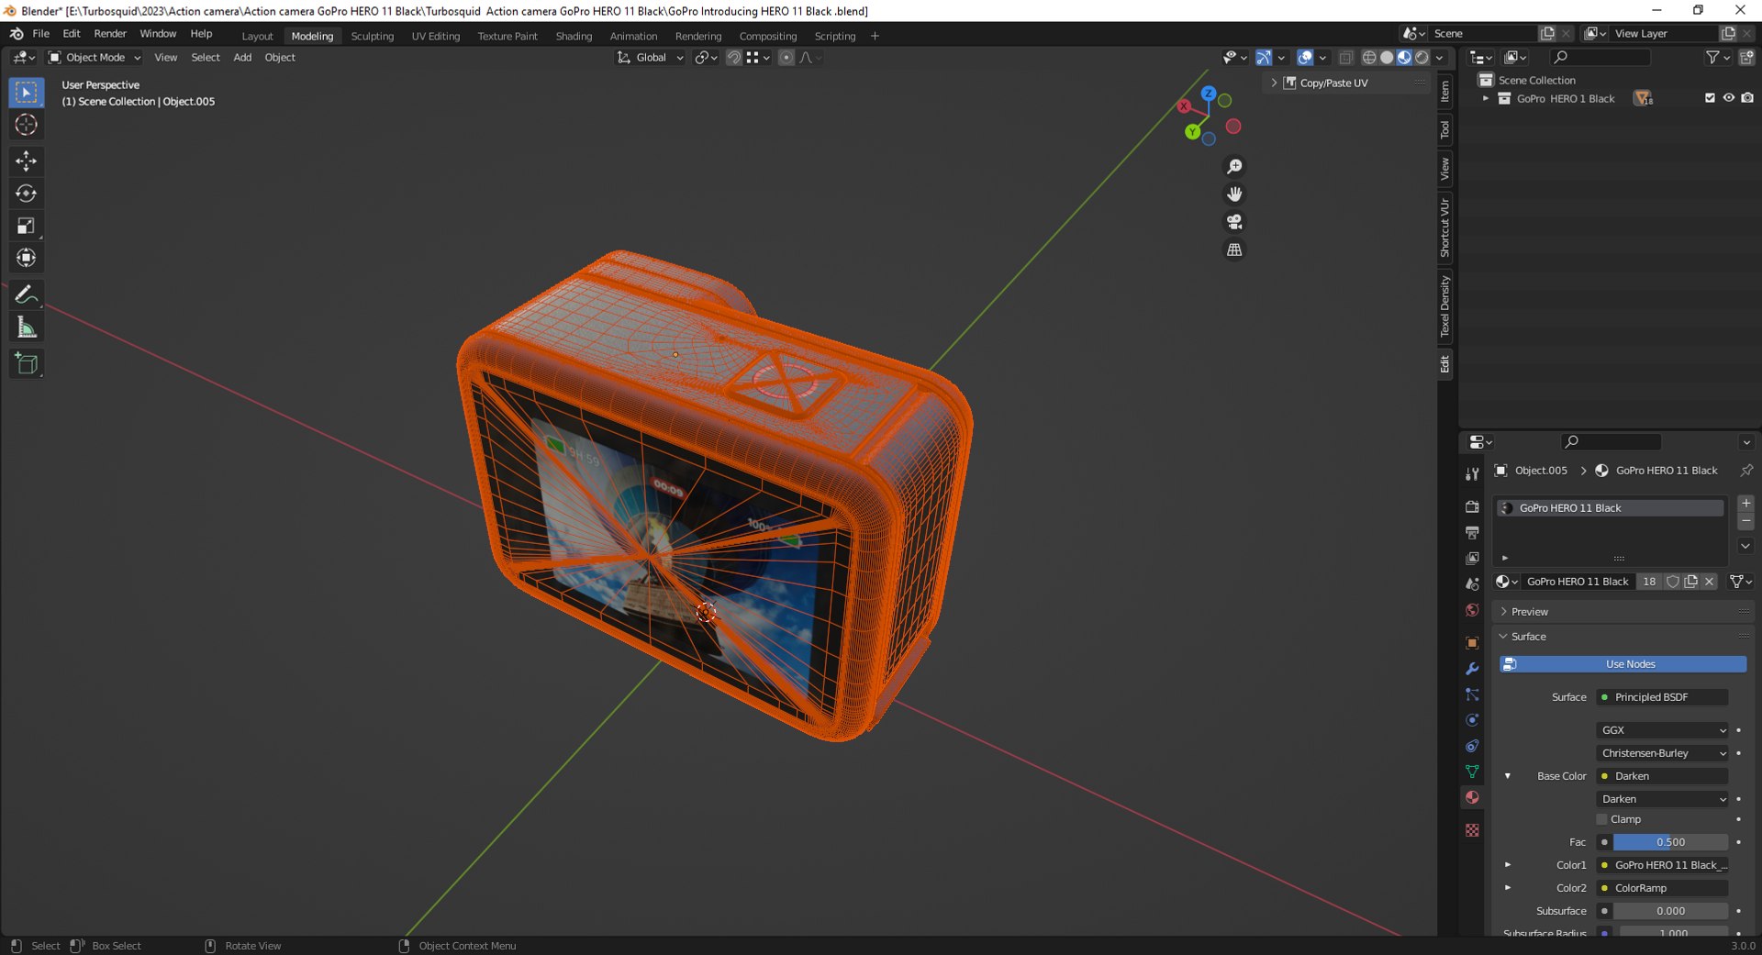
Task: Toggle viewport gizmos display
Action: [1264, 58]
